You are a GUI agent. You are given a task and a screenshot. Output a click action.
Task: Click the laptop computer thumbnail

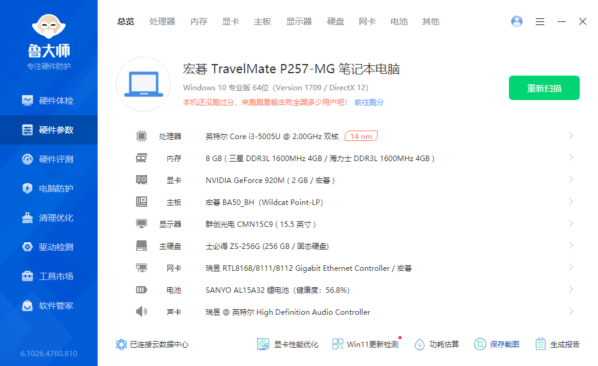143,84
